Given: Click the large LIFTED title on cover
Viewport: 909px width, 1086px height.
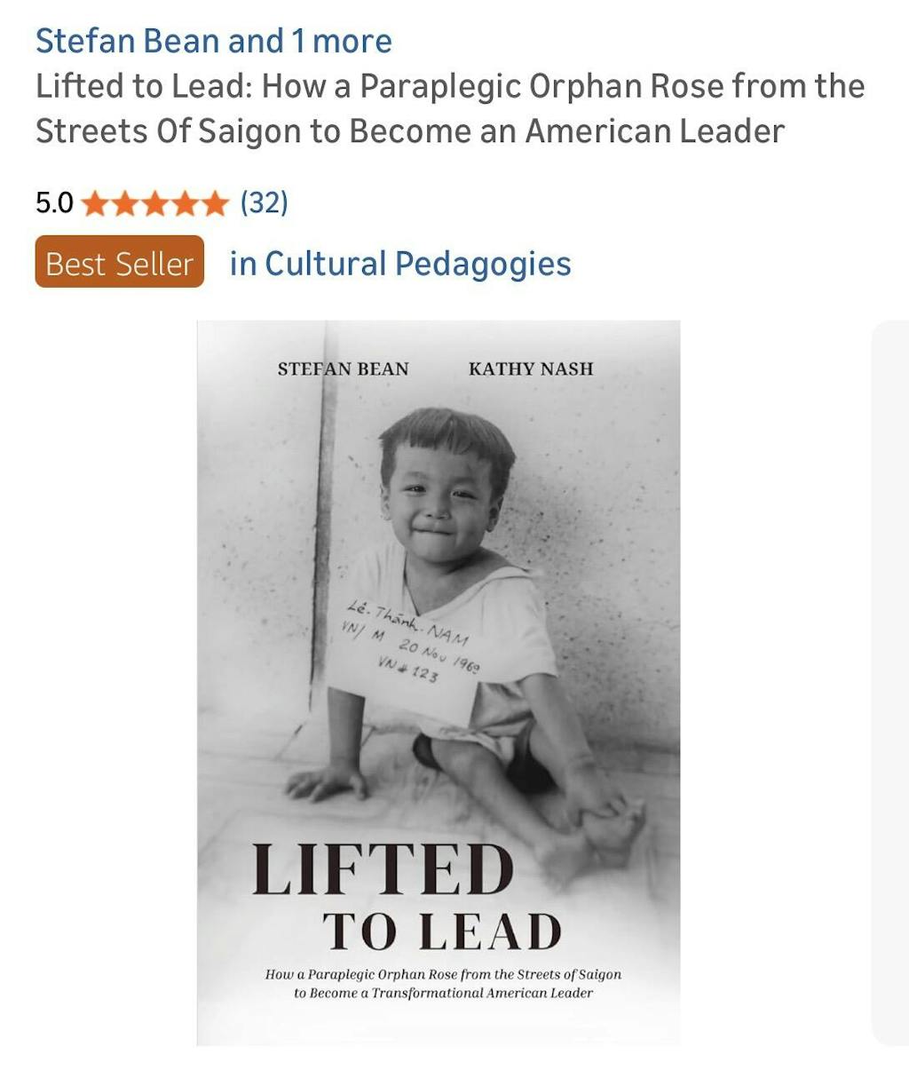Looking at the screenshot, I should 383,869.
